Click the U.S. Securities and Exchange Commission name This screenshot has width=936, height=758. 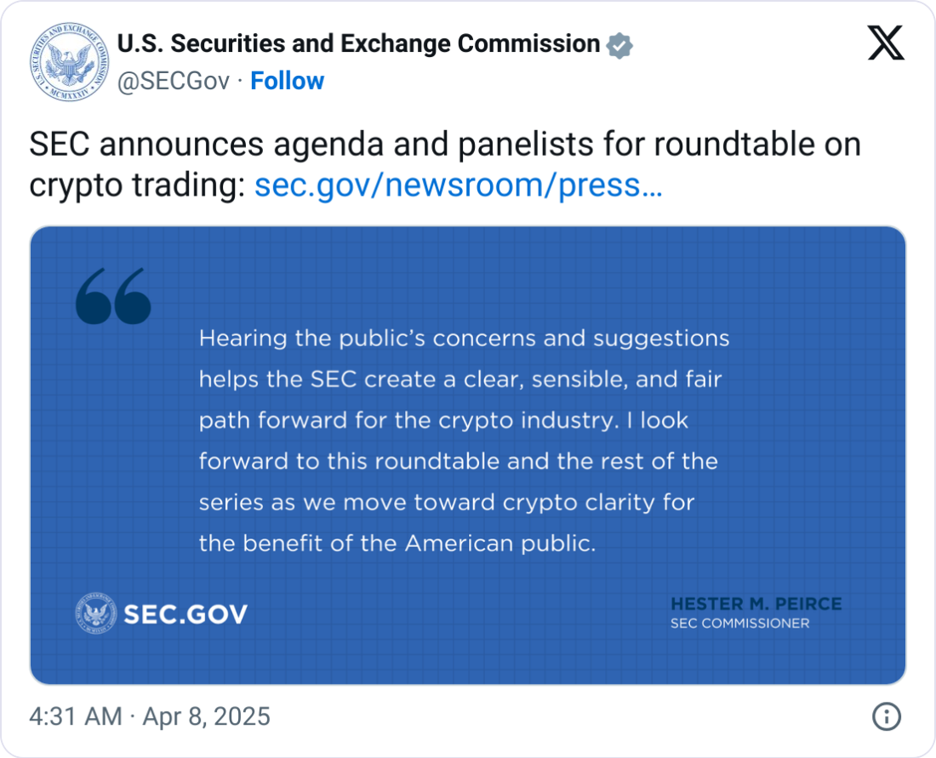358,43
